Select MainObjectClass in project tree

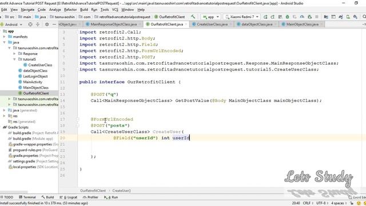[x=35, y=88]
